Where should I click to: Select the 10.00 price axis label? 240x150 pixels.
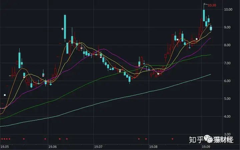pyautogui.click(x=228, y=9)
